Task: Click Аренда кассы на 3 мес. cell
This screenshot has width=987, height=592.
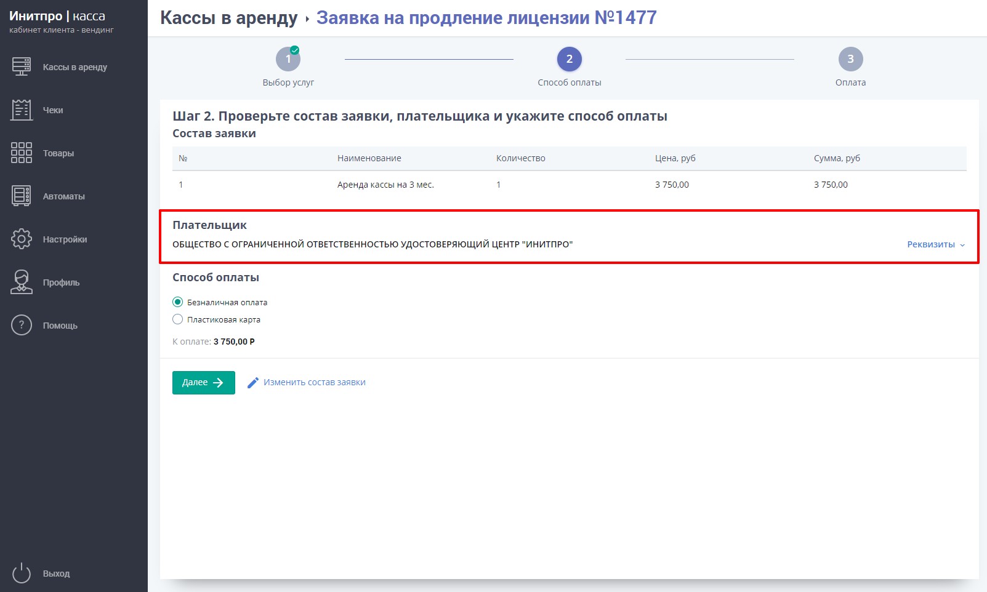Action: [385, 185]
